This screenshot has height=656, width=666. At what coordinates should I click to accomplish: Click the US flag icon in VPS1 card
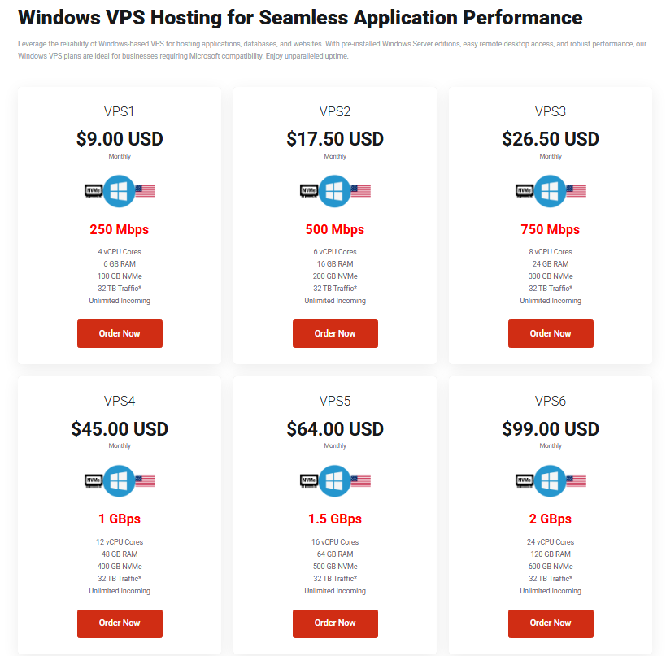146,191
